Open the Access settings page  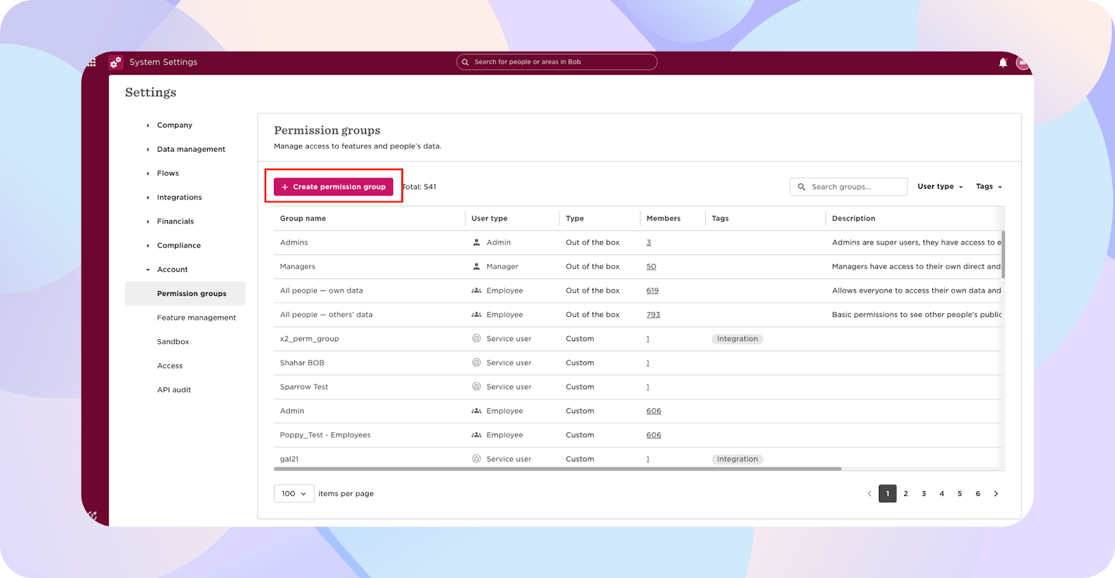pos(170,366)
